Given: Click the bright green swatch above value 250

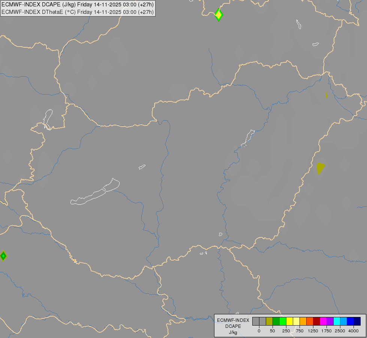Looking at the screenshot, I should [283, 321].
